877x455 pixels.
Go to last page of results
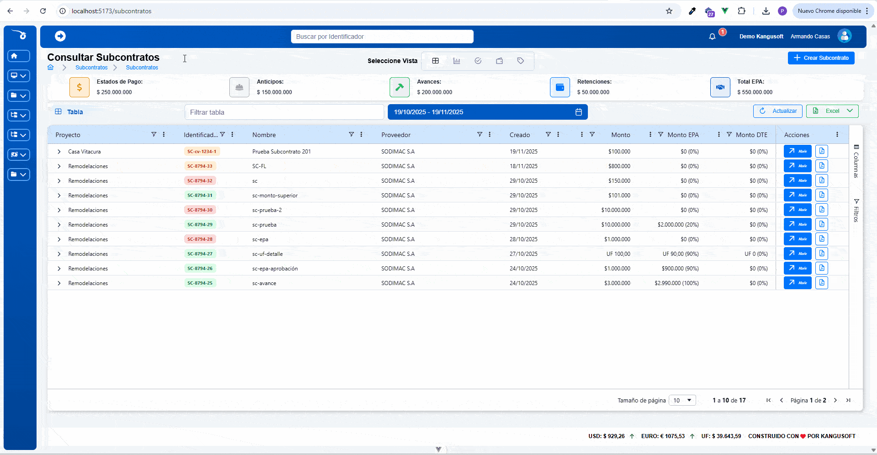coord(848,400)
